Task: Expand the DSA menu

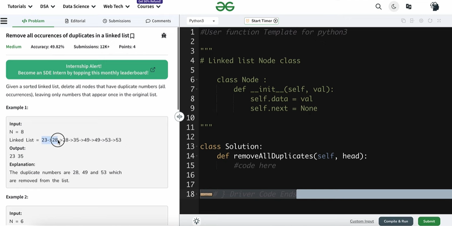Action: coord(48,6)
